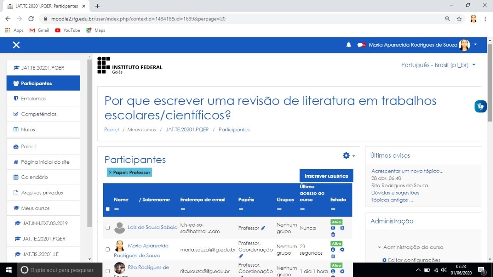Screen dimensions: 493x277
Task: Edit enrolment gear for Laiz de Sousa Saboia
Action: (x=342, y=228)
